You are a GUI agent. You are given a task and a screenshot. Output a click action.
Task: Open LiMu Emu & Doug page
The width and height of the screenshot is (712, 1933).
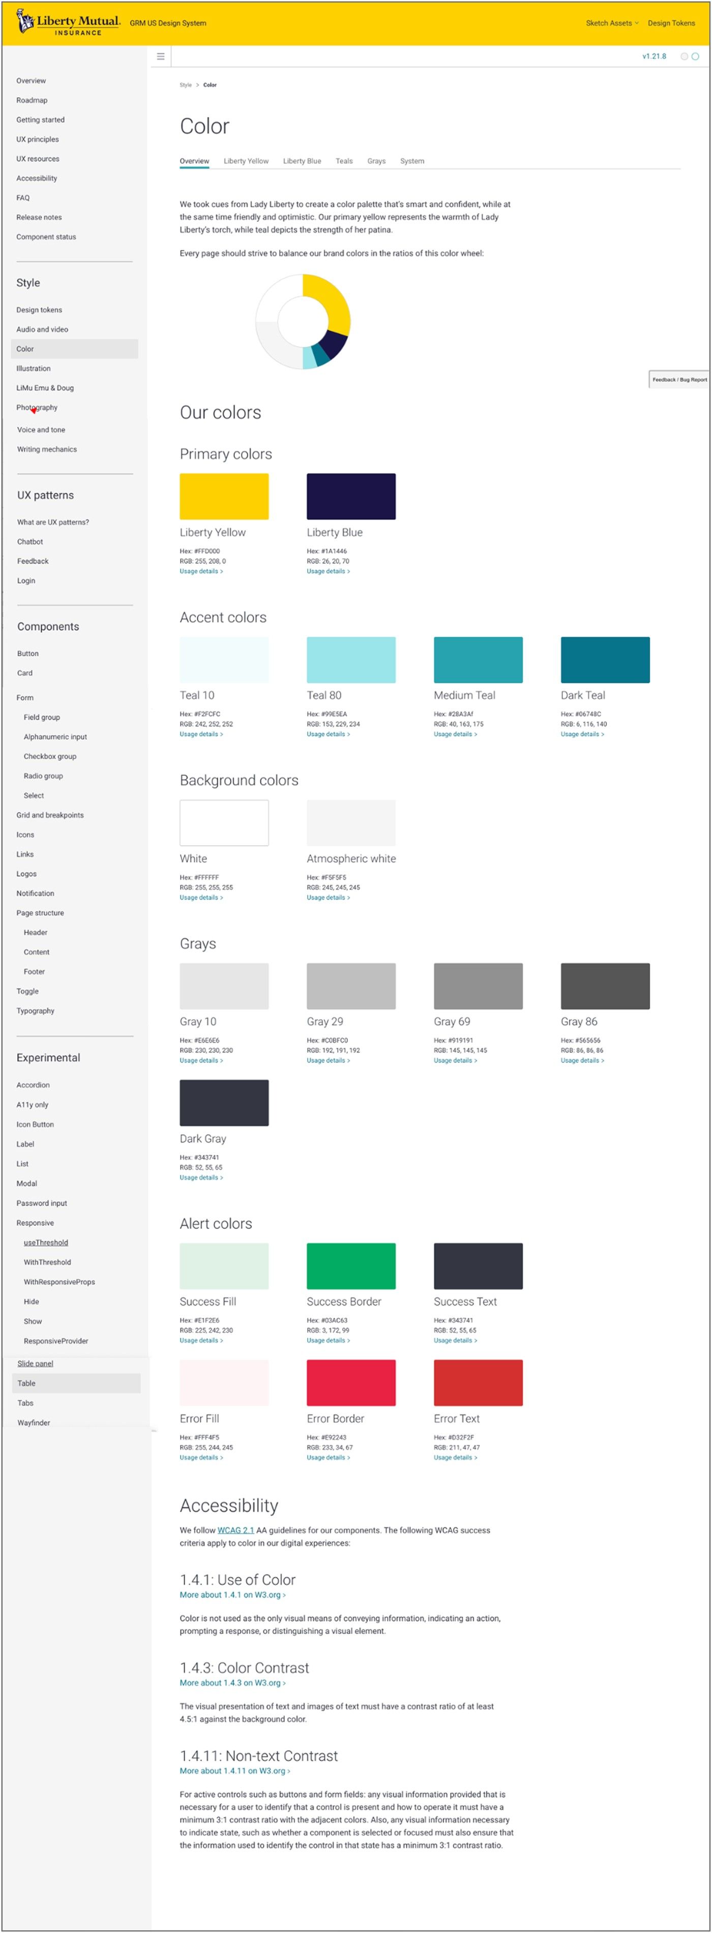pyautogui.click(x=45, y=388)
